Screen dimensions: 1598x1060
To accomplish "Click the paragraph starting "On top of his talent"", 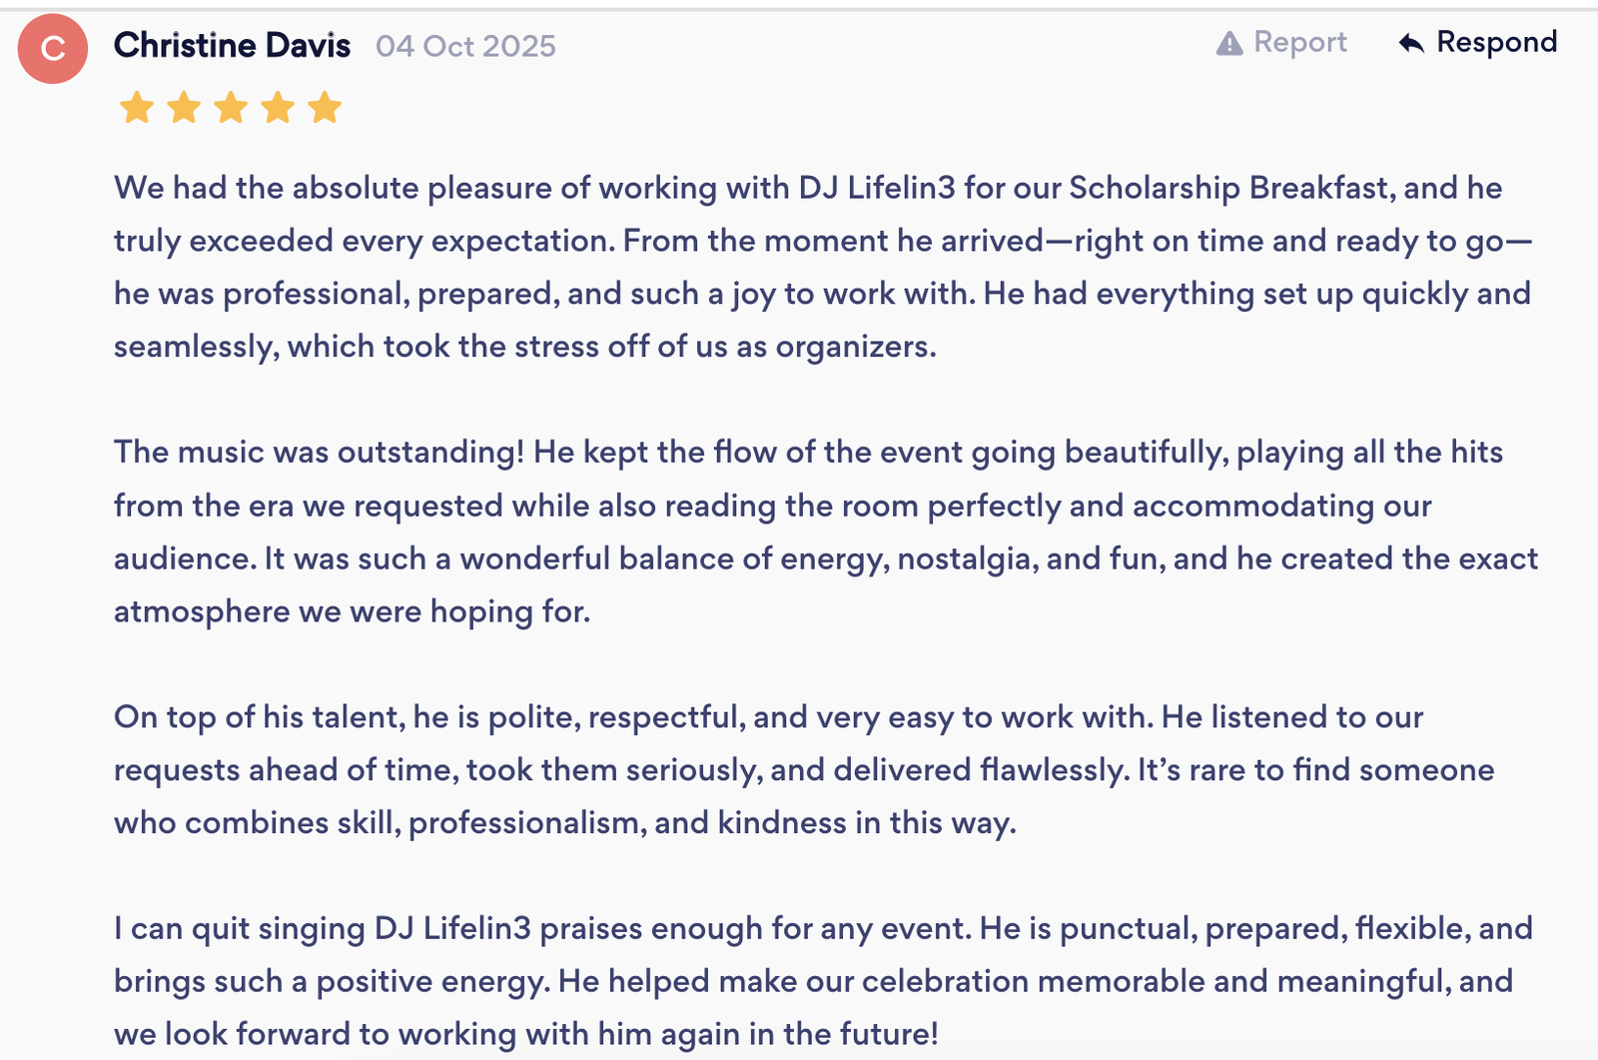I will click(803, 769).
